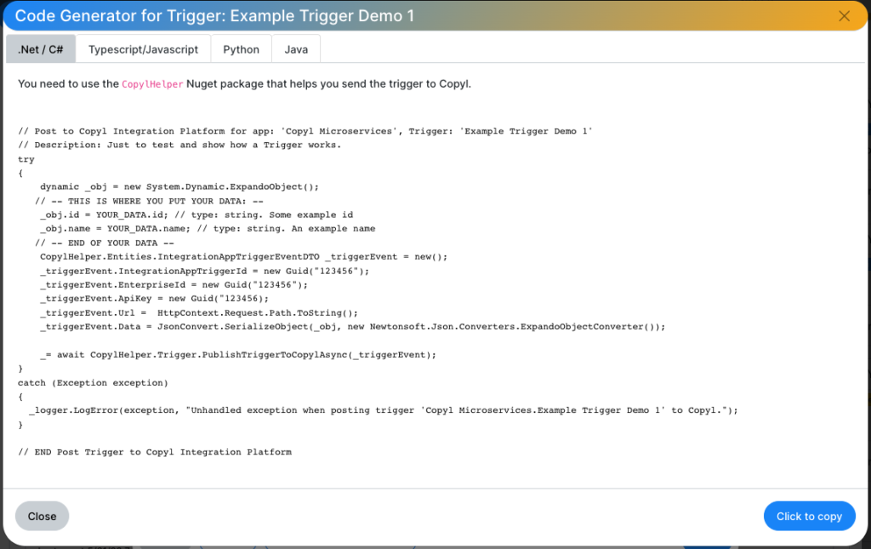Close dialog with the X icon
This screenshot has height=549, width=871.
844,16
